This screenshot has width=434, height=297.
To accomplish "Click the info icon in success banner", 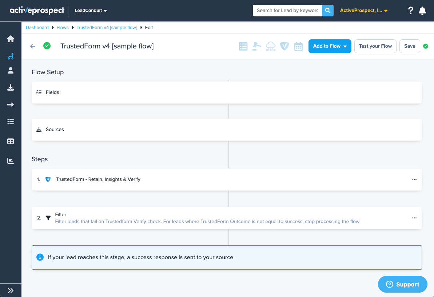I will (40, 257).
